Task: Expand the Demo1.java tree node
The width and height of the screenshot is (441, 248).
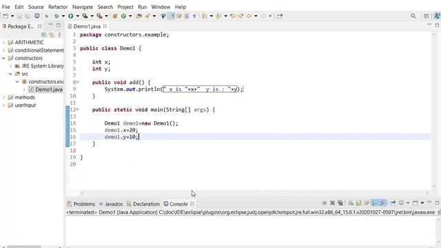Action: coord(24,90)
